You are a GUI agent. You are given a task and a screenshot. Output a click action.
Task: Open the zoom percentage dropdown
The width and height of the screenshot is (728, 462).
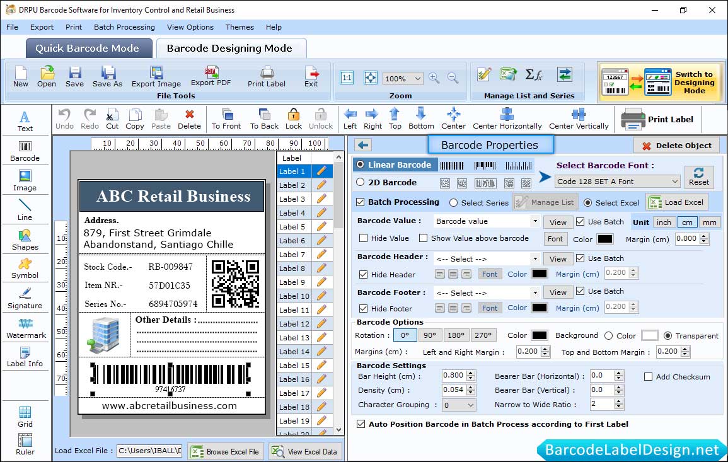pyautogui.click(x=403, y=79)
